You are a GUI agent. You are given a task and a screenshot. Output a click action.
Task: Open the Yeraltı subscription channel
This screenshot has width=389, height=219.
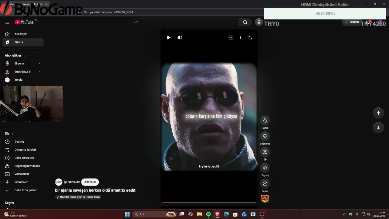click(23, 80)
